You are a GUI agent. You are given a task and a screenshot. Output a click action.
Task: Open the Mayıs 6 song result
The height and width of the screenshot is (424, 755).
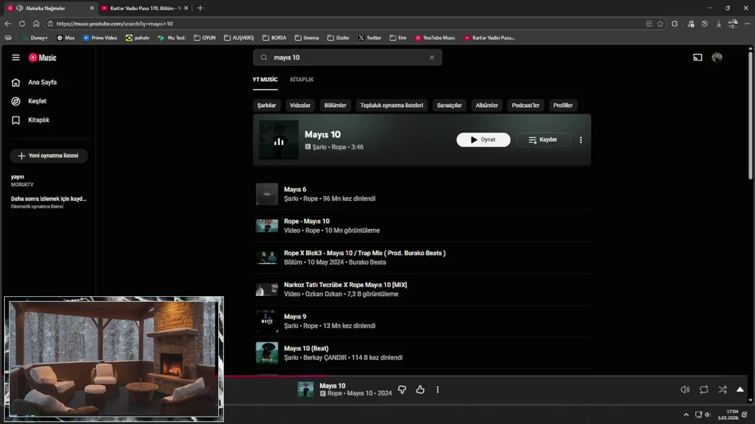coord(422,194)
